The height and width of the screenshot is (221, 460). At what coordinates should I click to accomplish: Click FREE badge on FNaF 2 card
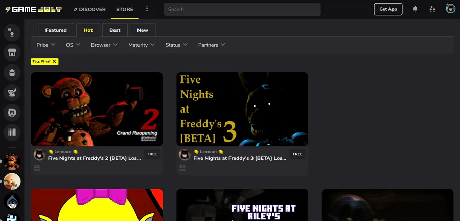[152, 154]
